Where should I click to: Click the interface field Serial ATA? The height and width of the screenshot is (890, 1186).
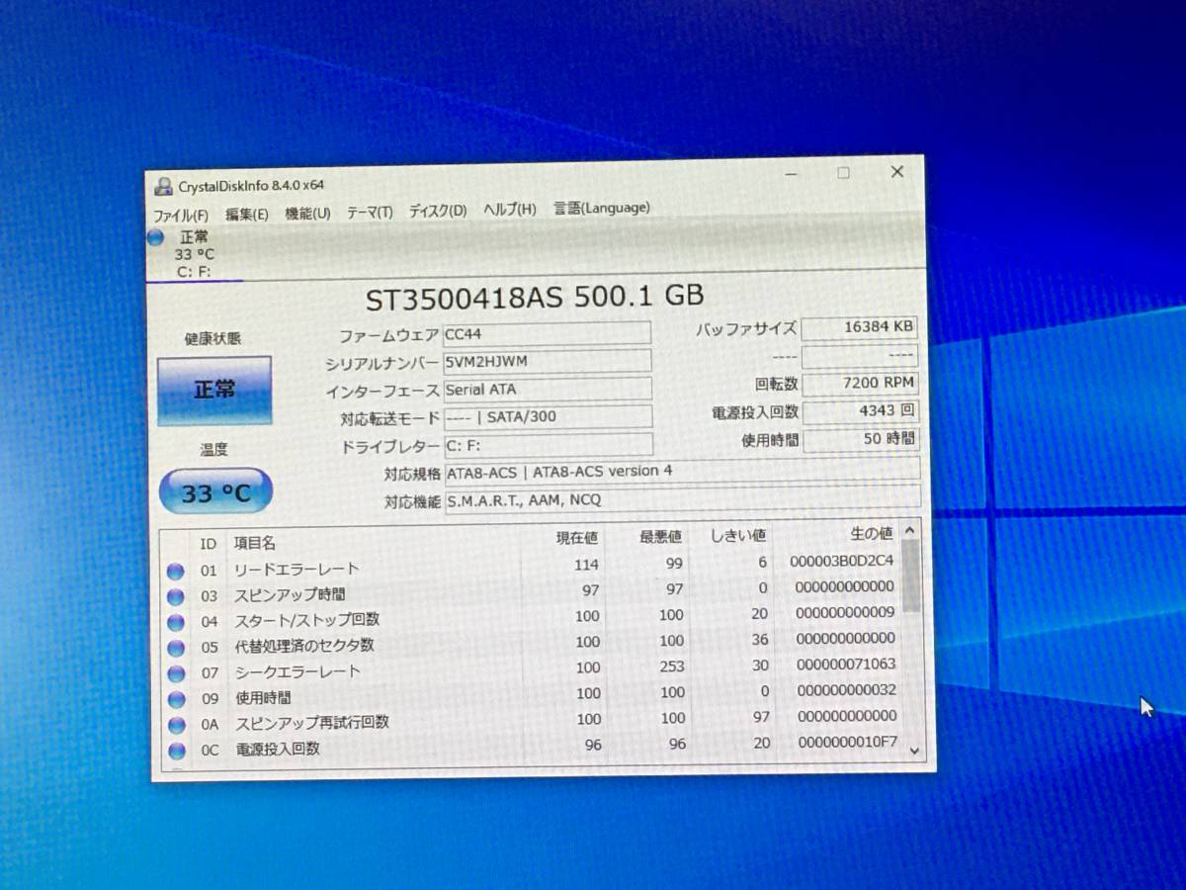[548, 389]
